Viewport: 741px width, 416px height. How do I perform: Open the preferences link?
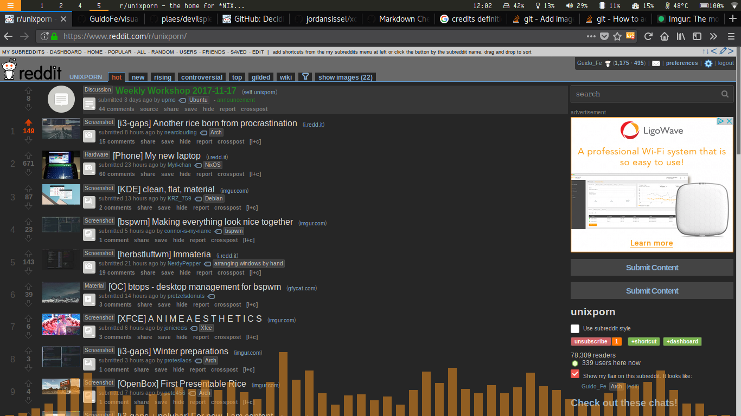682,63
